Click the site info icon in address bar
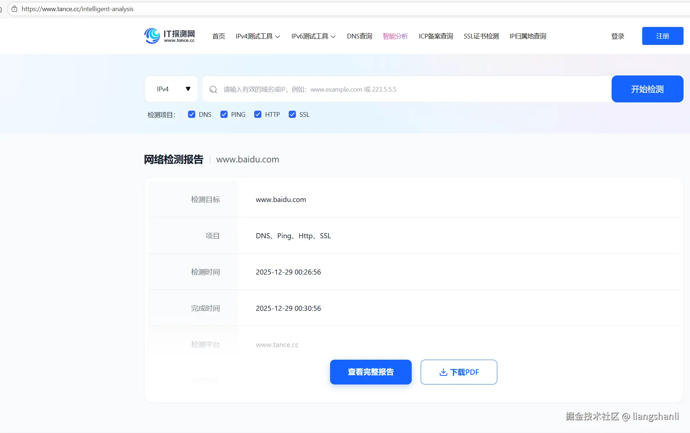The height and width of the screenshot is (433, 690). pyautogui.click(x=14, y=9)
